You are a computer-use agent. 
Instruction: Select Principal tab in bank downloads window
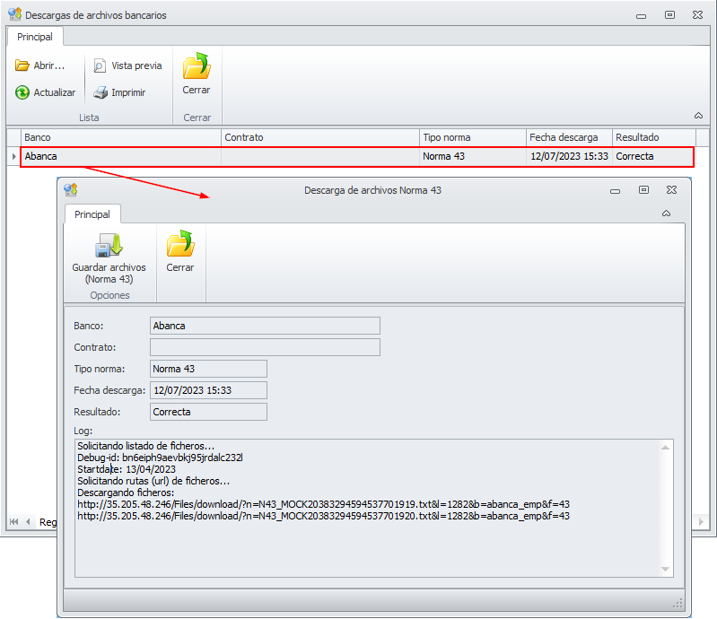coord(35,37)
